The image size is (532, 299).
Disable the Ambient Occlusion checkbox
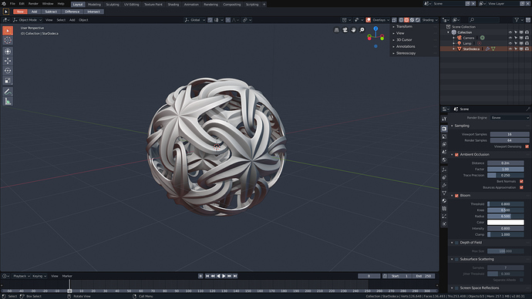[456, 155]
